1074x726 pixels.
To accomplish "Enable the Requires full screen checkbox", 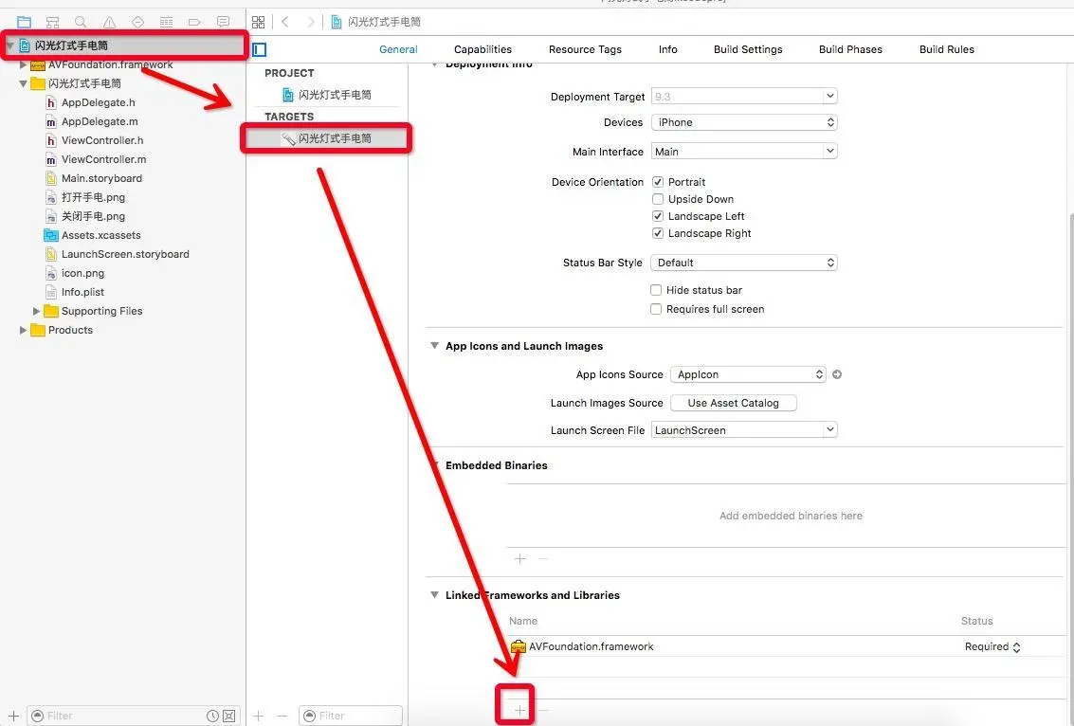I will [656, 310].
